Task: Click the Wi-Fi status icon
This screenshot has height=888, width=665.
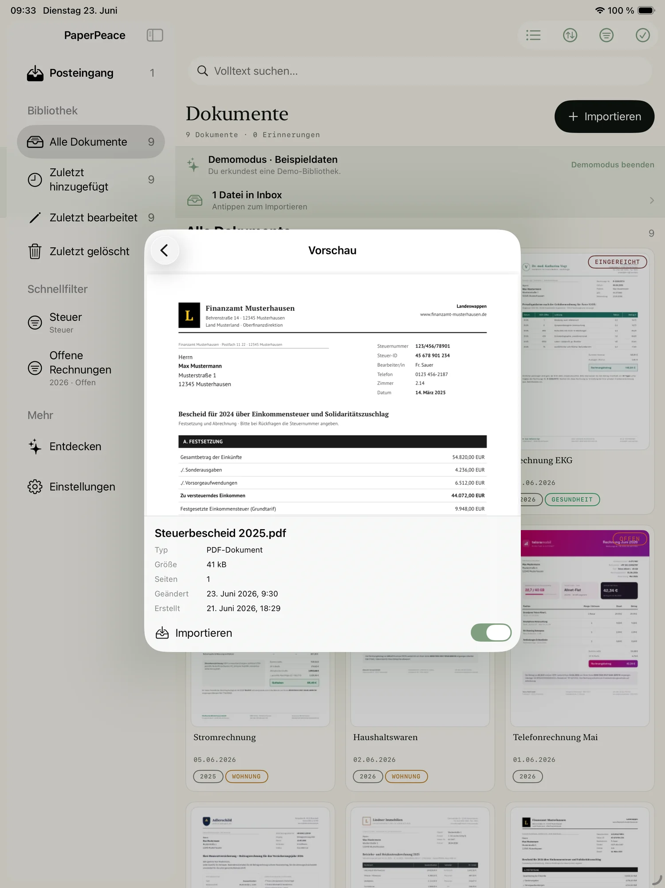Action: click(600, 10)
